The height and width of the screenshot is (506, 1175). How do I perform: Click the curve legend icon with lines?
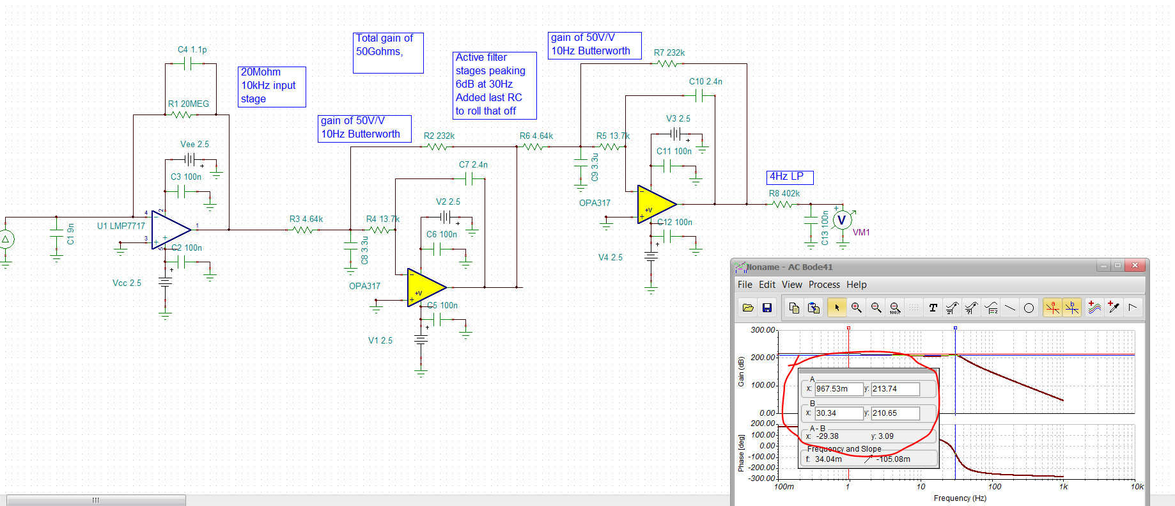[991, 308]
